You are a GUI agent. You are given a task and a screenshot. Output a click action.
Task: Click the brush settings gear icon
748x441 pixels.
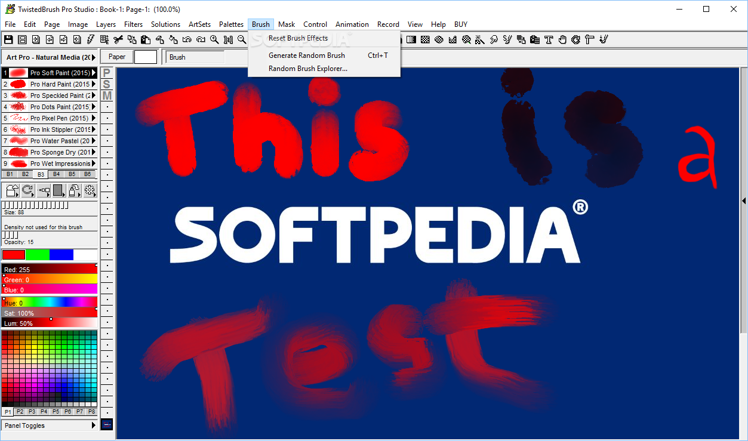tap(90, 190)
